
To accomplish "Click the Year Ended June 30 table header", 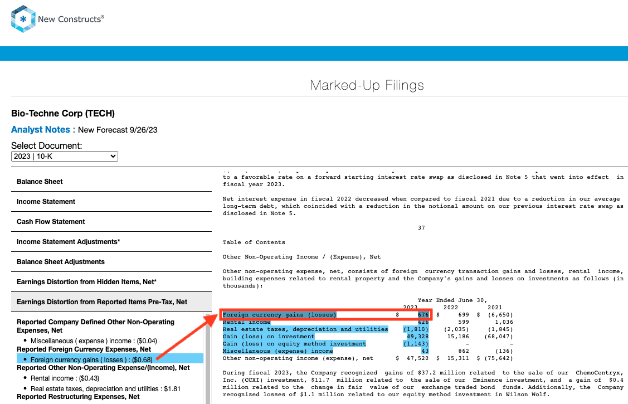I will (452, 300).
